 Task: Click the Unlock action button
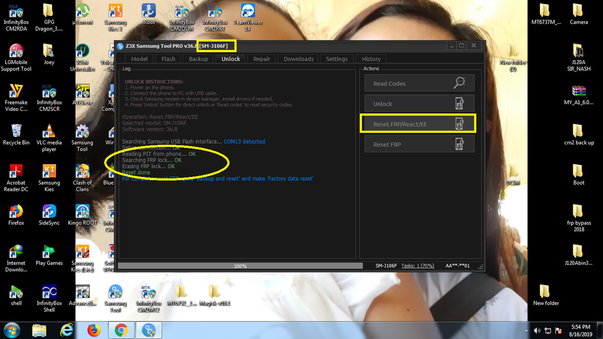[x=419, y=104]
